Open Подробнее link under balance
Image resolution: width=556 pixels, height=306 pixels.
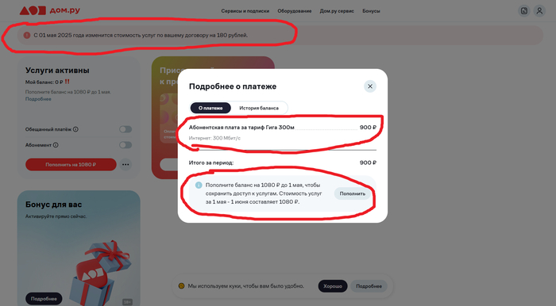tap(38, 99)
